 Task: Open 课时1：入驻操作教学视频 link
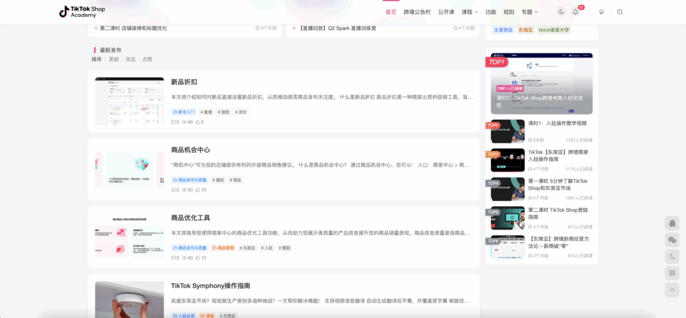point(557,123)
